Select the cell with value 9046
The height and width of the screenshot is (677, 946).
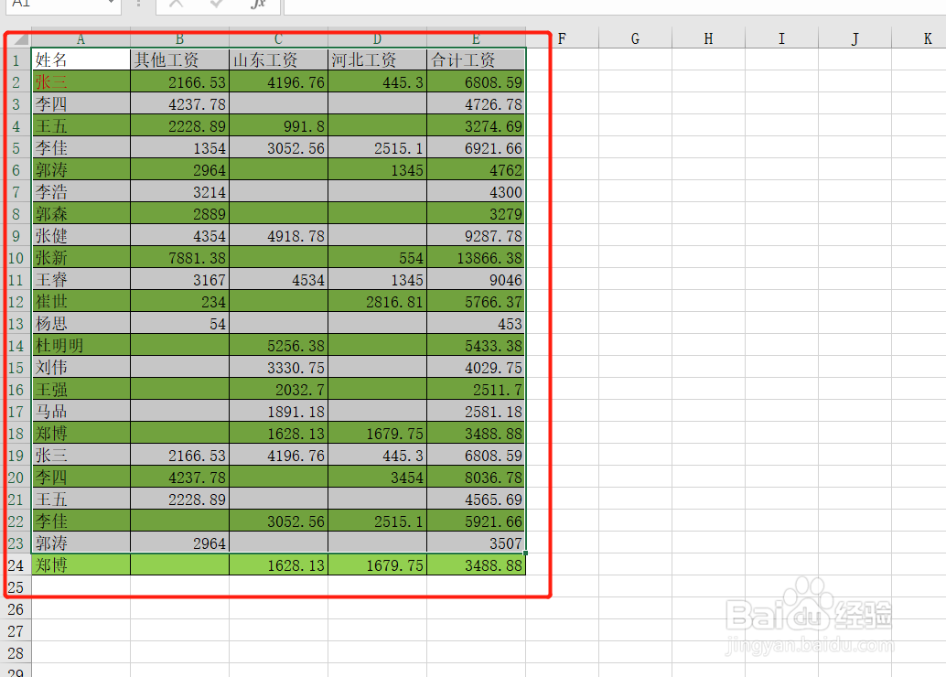(476, 279)
